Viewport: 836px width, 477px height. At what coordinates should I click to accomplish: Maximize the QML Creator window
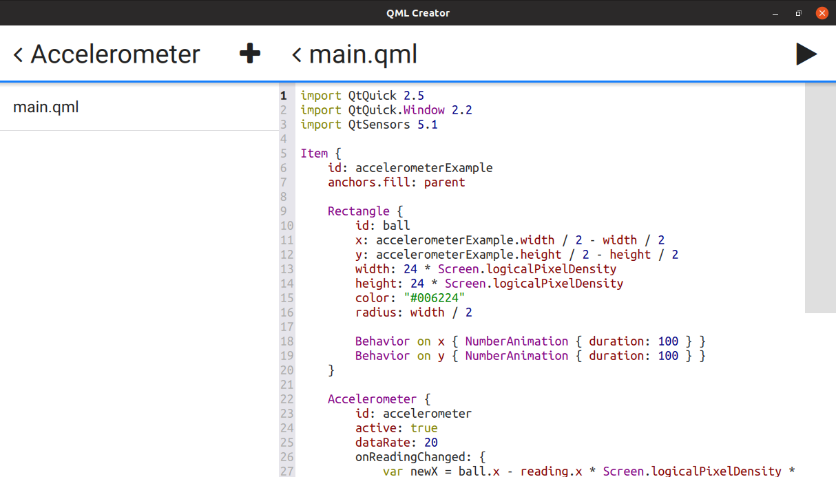tap(799, 12)
